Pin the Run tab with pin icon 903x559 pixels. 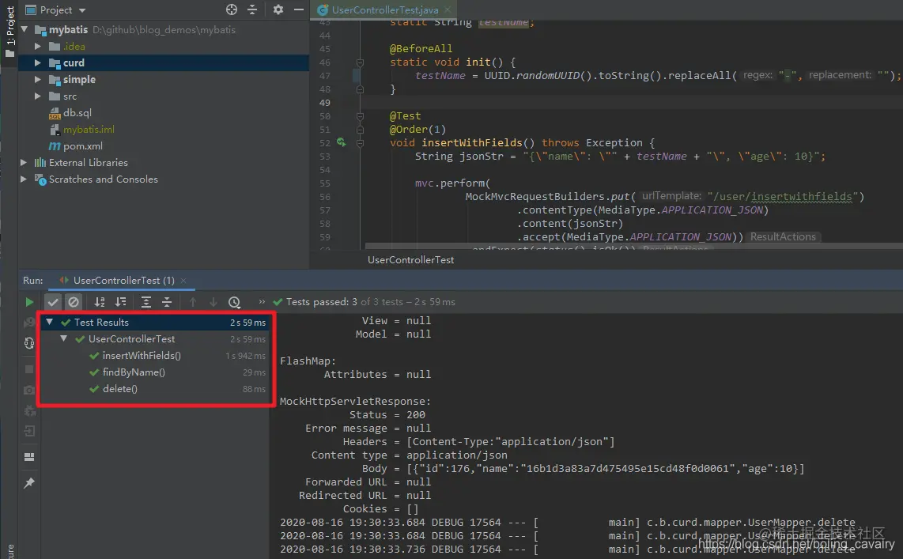click(x=28, y=483)
